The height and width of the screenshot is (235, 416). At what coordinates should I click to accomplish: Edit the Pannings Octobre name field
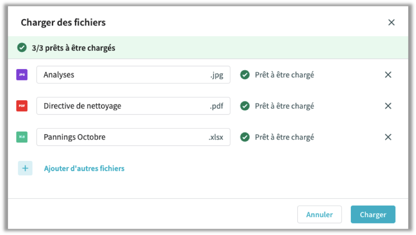tap(133, 137)
